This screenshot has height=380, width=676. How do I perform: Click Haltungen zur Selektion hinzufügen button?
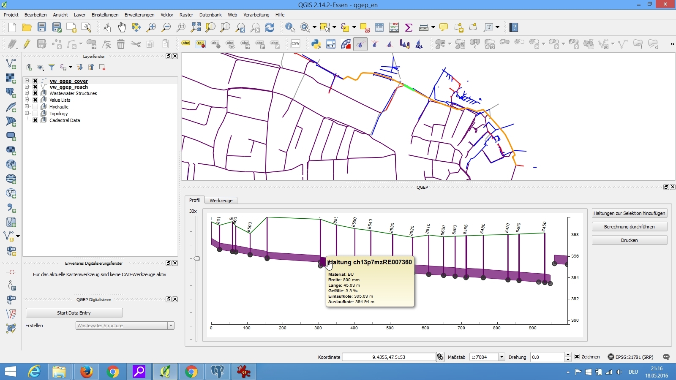click(x=630, y=213)
